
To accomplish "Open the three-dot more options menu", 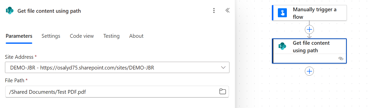I will pos(214,10).
